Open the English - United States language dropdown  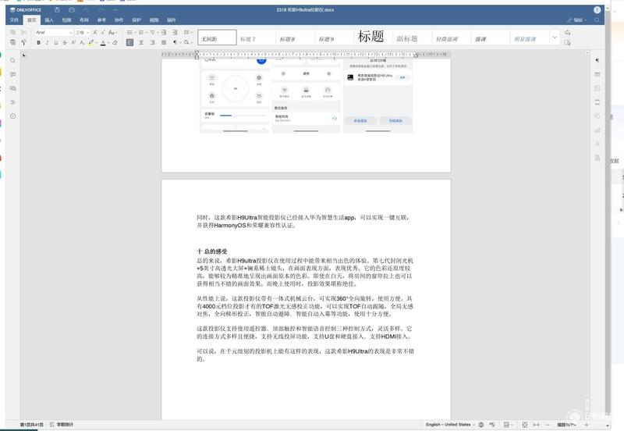(x=450, y=425)
